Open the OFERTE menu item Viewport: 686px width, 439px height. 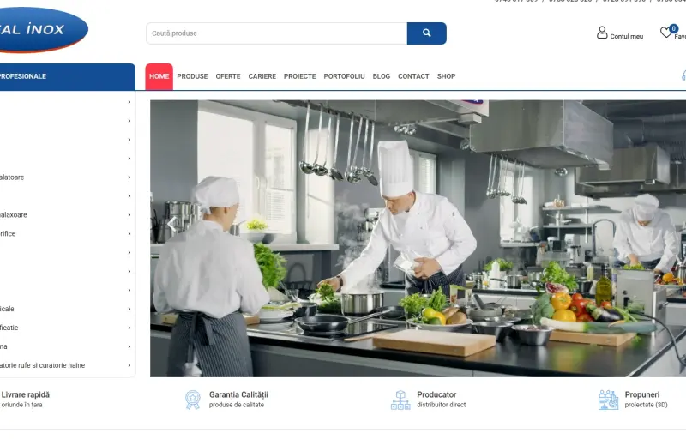coord(228,76)
